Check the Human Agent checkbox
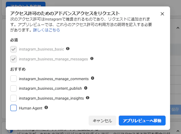The image size is (181, 134). 13,108
